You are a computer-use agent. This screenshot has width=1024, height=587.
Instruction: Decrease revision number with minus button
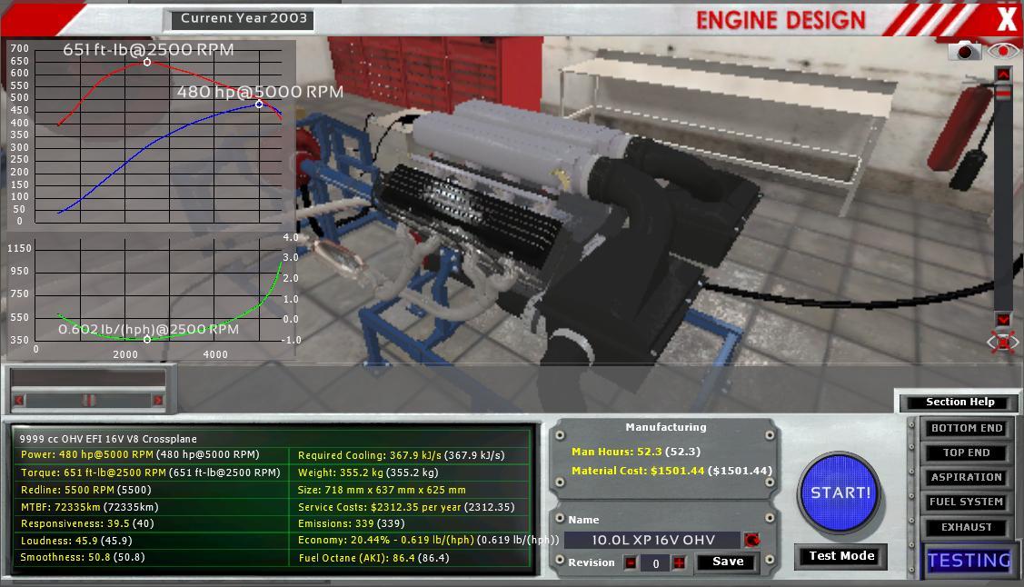tap(631, 563)
